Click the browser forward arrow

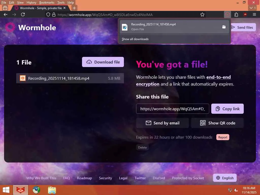(14, 14)
